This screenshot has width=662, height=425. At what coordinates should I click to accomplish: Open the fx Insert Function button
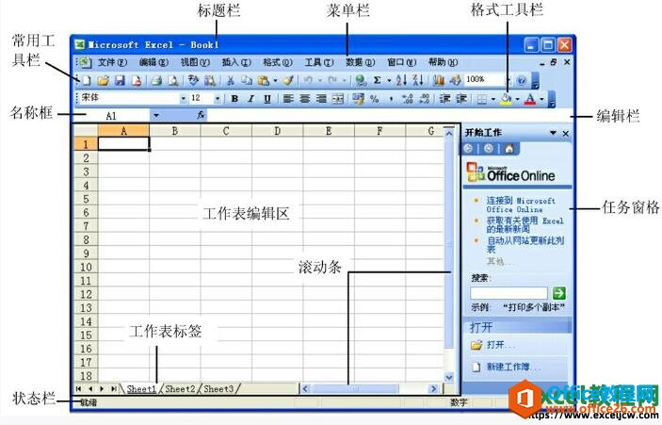coord(201,115)
